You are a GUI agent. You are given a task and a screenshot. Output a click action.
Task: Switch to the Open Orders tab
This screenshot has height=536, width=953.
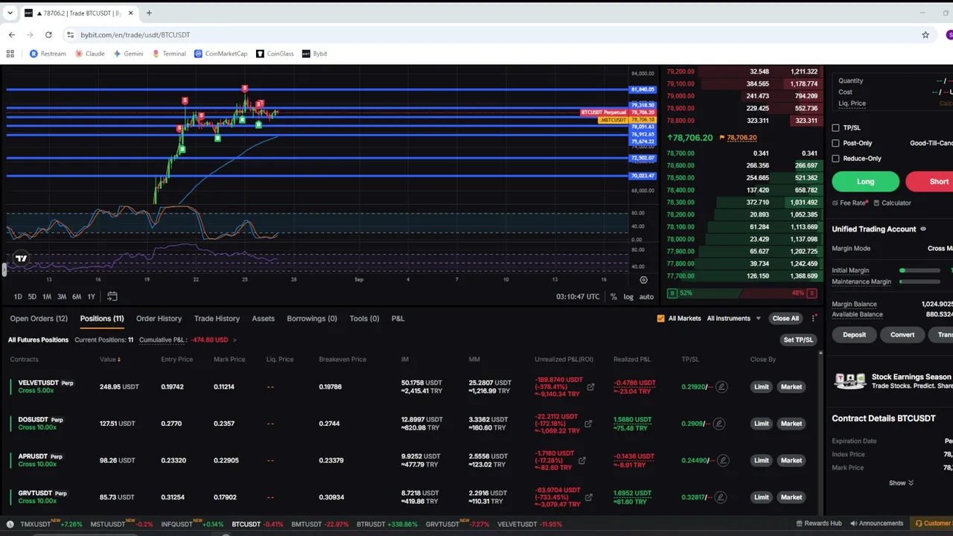tap(39, 319)
